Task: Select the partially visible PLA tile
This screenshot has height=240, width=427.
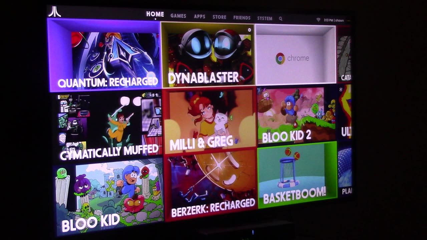Action: coord(345,169)
